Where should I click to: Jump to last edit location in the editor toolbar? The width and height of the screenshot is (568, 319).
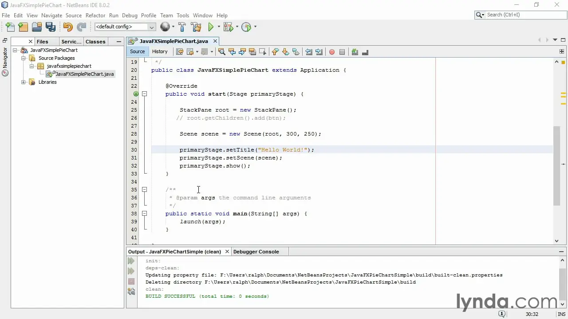(x=180, y=52)
